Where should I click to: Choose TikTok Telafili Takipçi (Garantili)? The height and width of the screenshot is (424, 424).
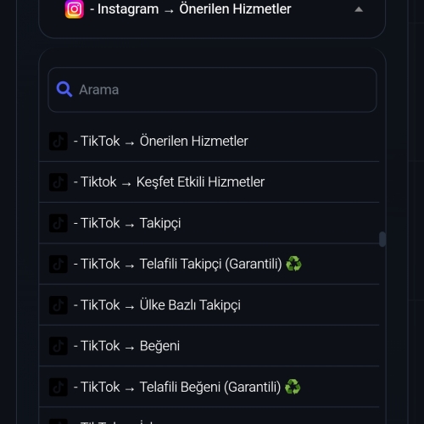pyautogui.click(x=209, y=264)
